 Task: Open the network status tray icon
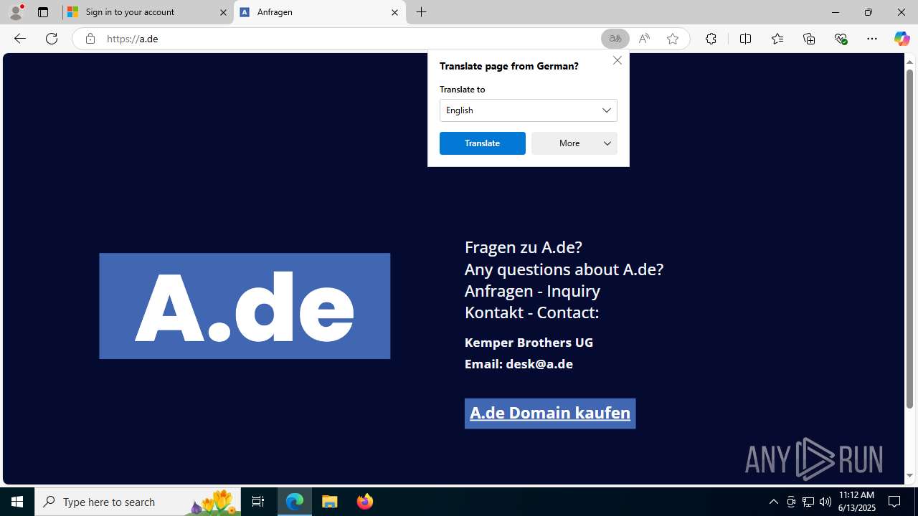[808, 502]
